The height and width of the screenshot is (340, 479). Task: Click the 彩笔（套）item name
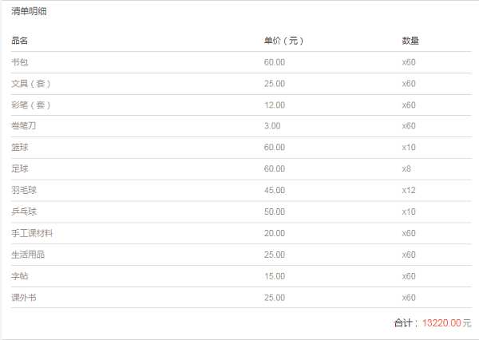[x=31, y=105]
